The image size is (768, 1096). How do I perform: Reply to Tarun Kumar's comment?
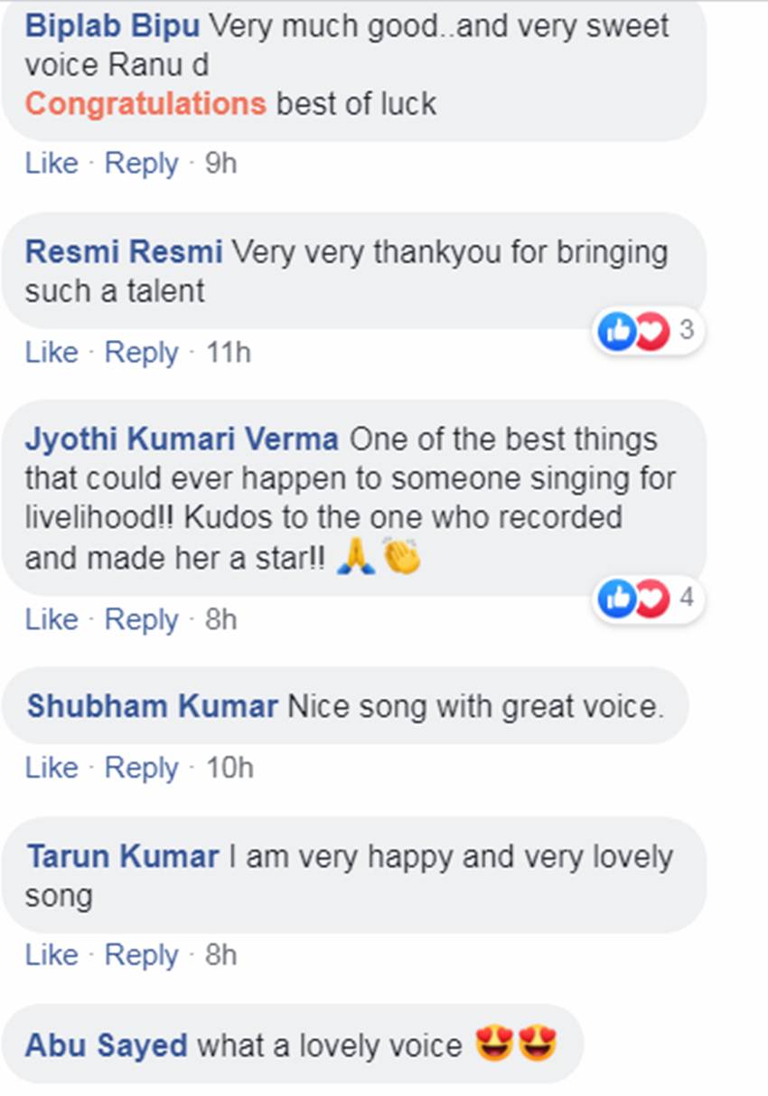tap(142, 955)
